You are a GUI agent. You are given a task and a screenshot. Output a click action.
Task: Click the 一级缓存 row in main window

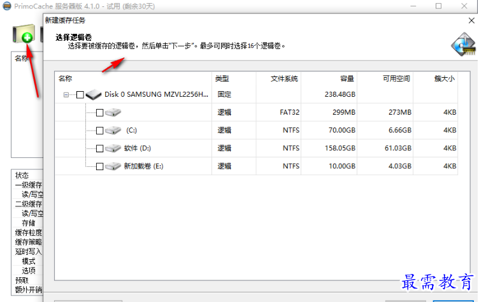[x=27, y=185]
